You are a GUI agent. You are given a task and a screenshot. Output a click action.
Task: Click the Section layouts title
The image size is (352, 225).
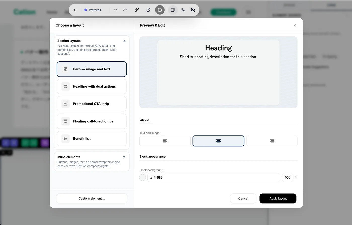pyautogui.click(x=69, y=41)
